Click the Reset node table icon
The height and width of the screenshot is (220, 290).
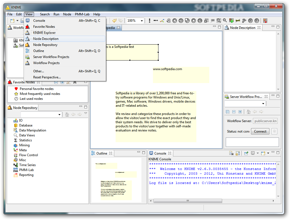[x=206, y=21]
